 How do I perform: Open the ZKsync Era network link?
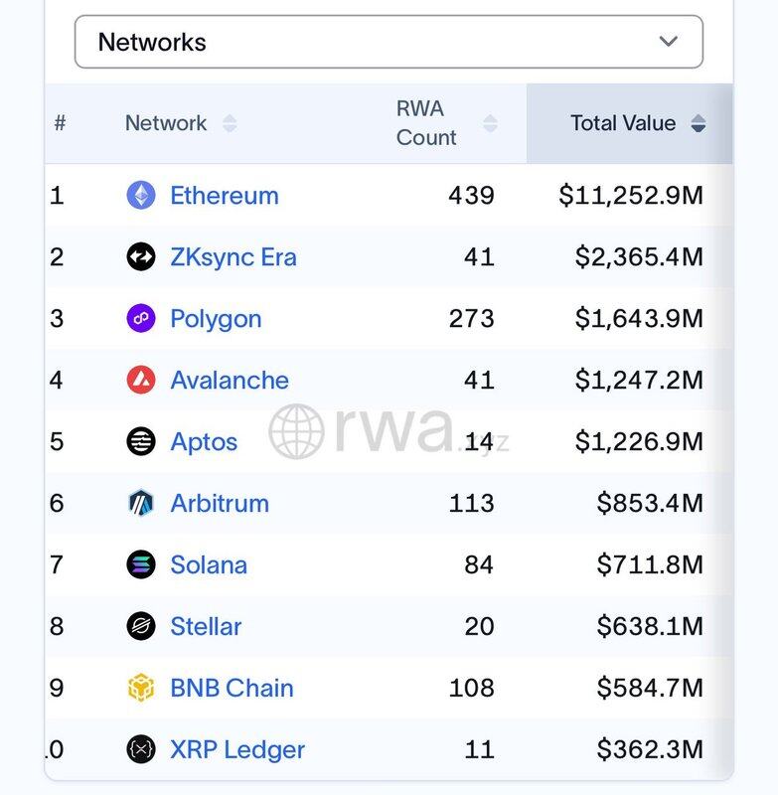[233, 256]
